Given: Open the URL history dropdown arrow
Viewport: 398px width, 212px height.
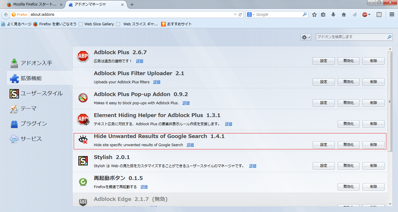Looking at the screenshot, I should [x=235, y=15].
